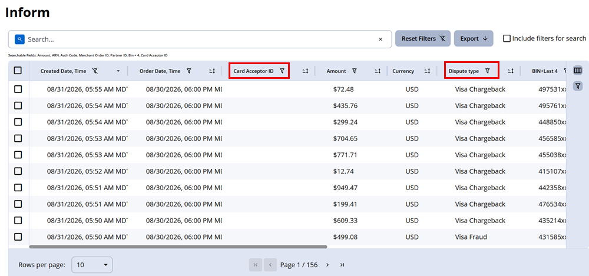Viewport: 589px width, 276px height.
Task: Click the horizontal table scrollbar
Action: [178, 247]
